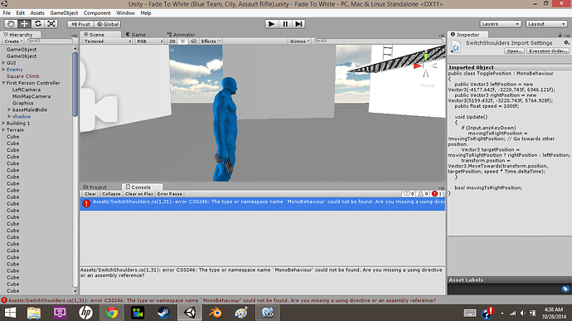
Task: Click the Execution Order button
Action: 548,51
